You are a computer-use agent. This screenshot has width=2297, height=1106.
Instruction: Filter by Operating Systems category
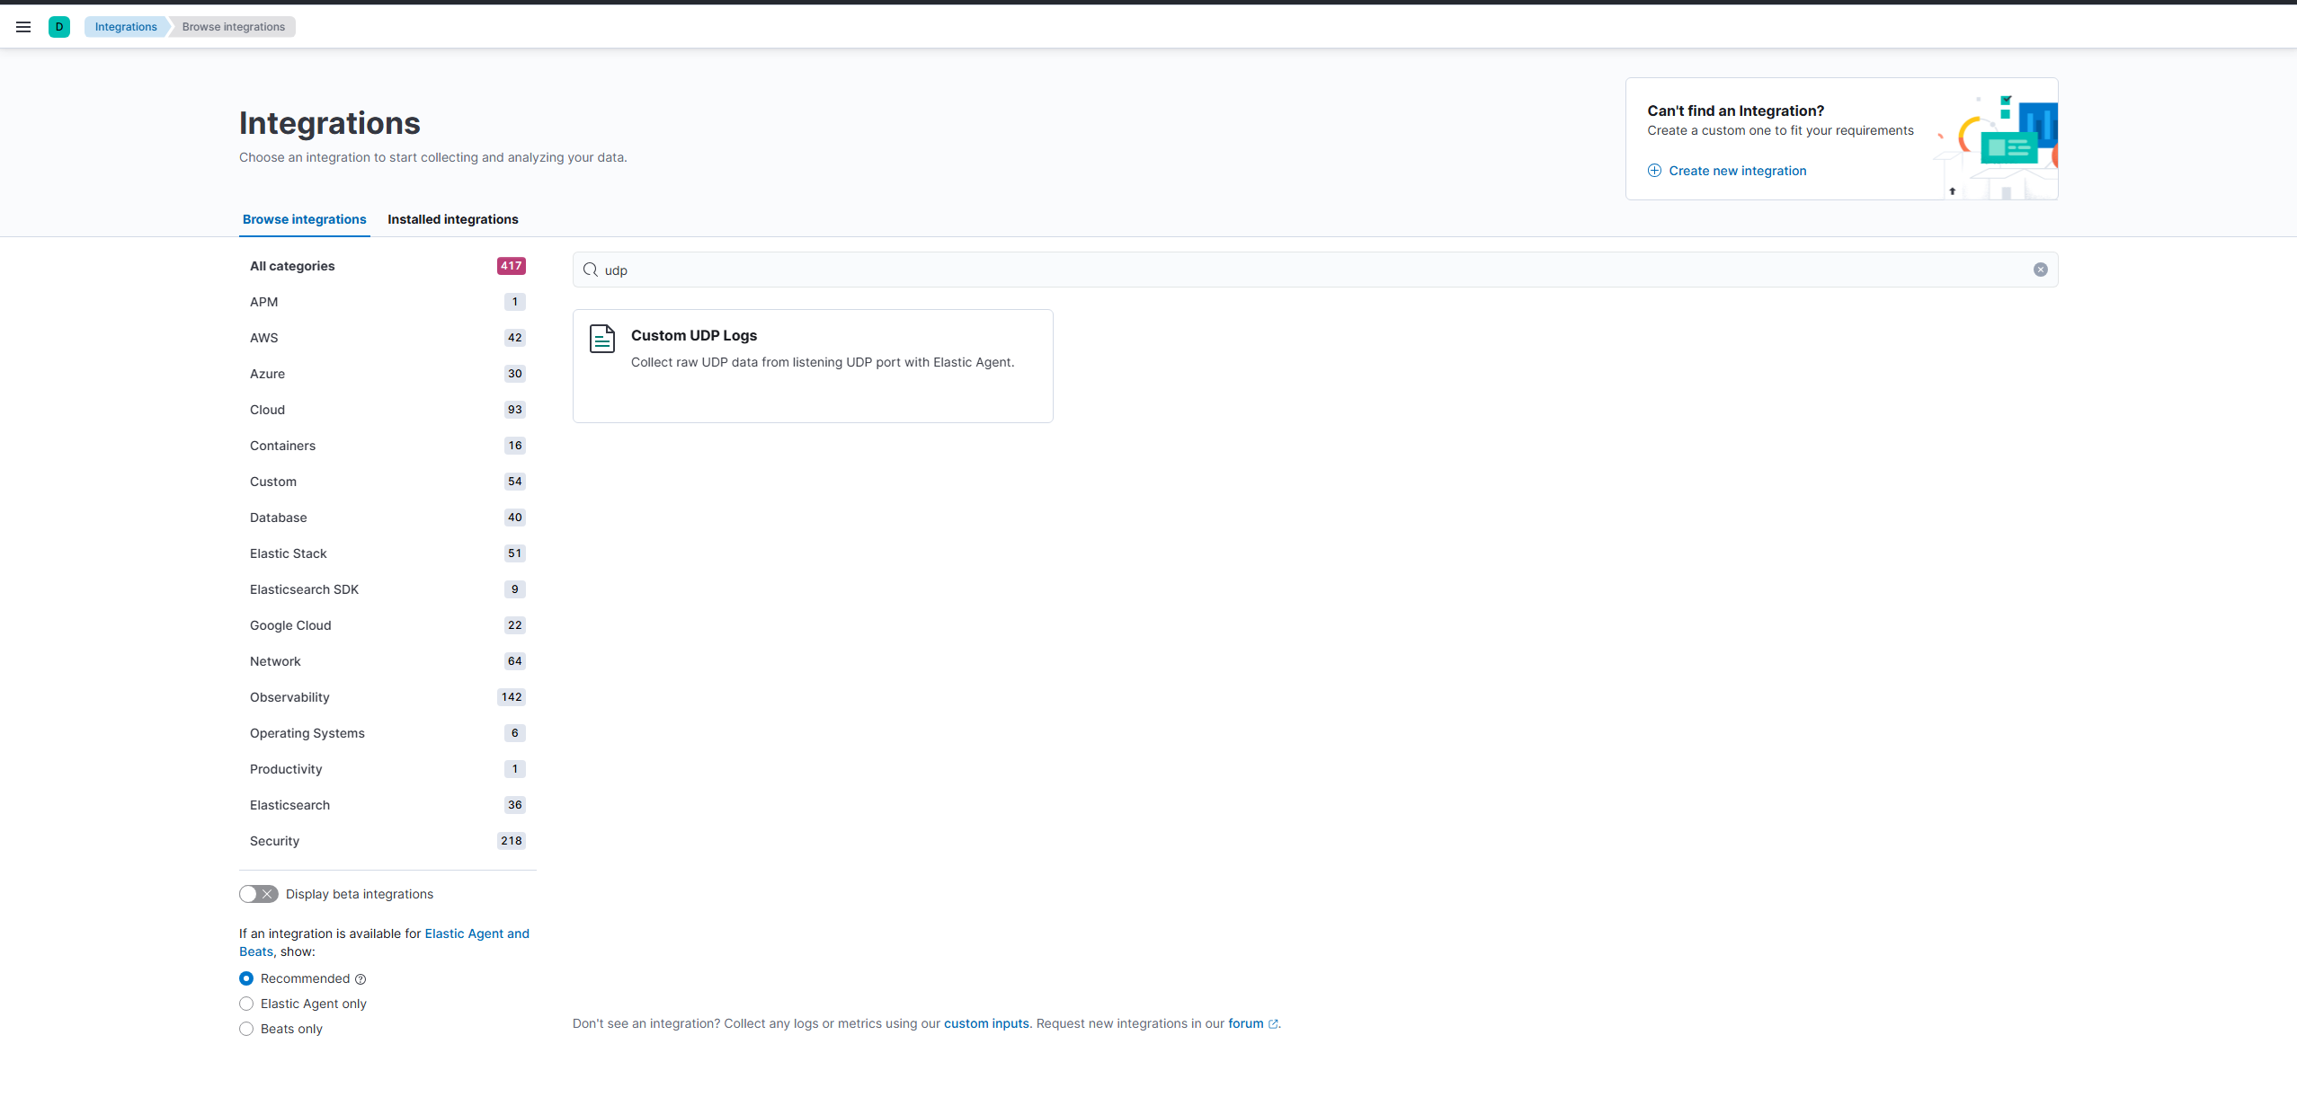click(387, 733)
